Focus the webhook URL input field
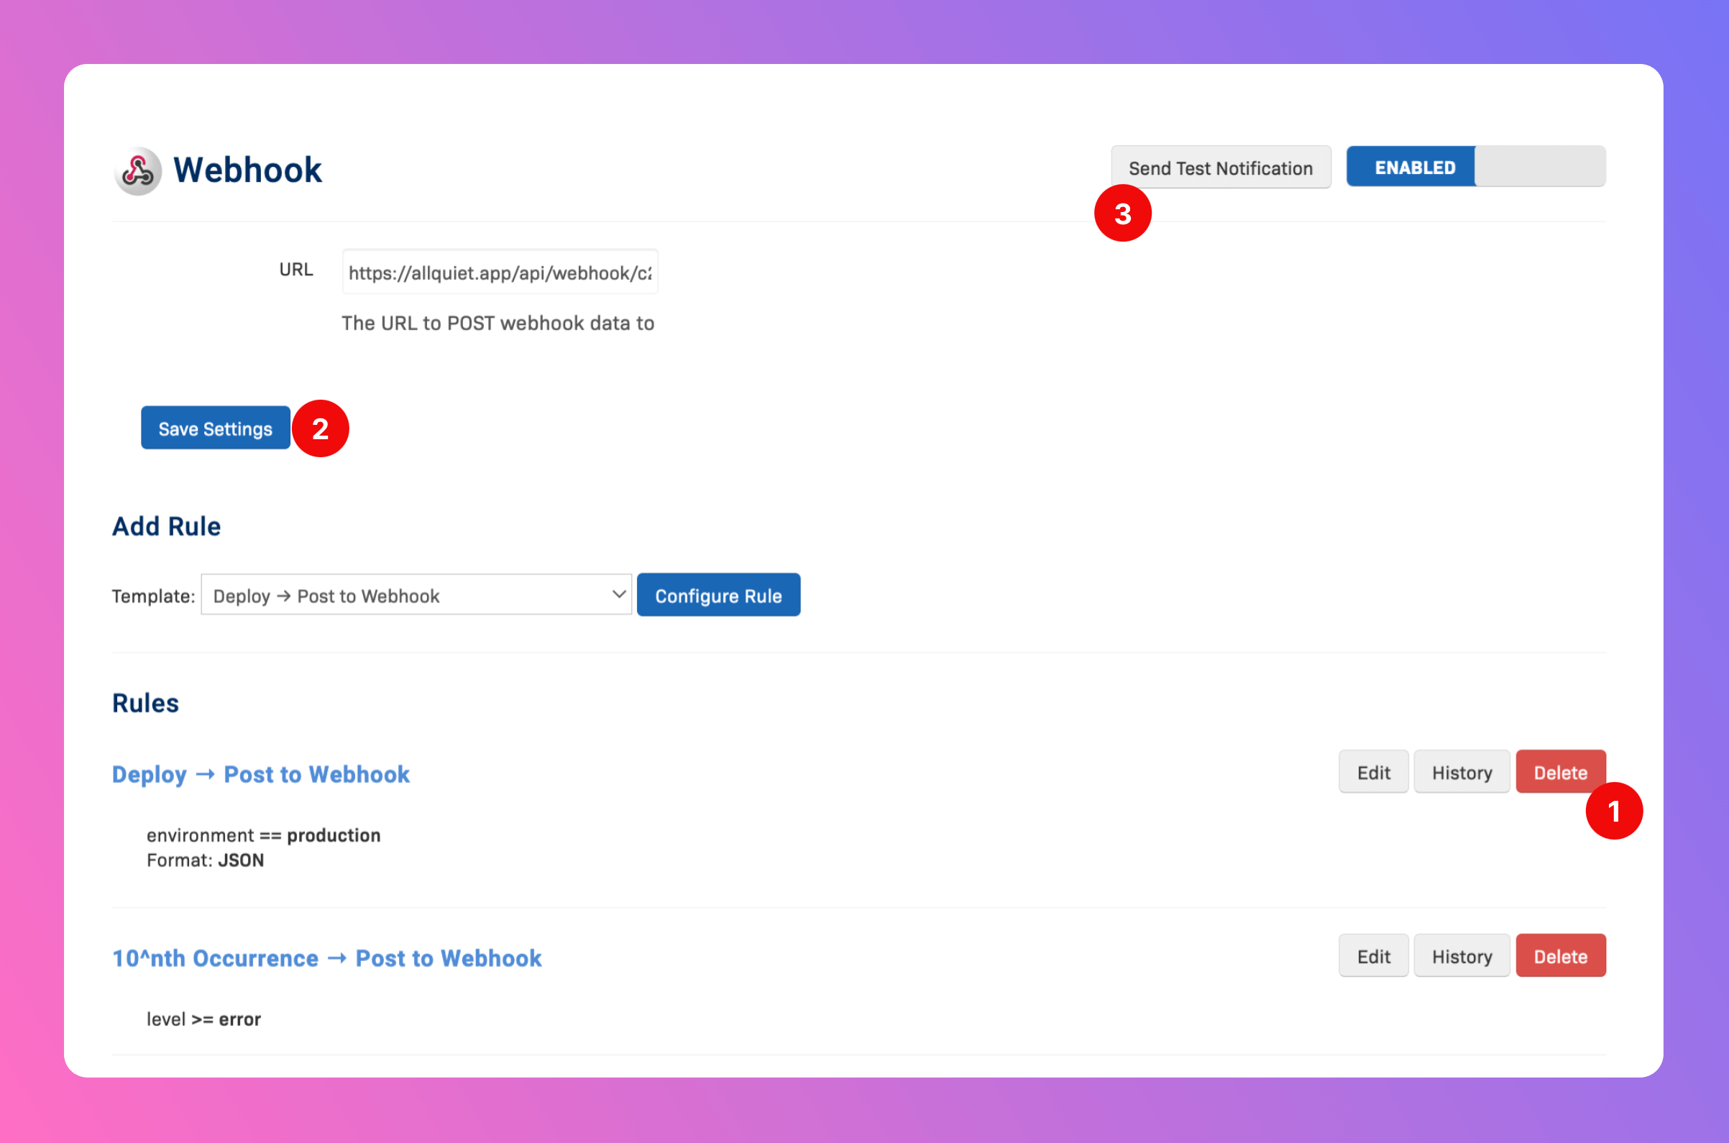This screenshot has height=1143, width=1729. (x=500, y=272)
